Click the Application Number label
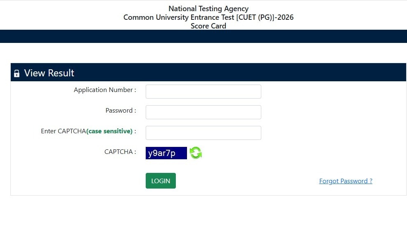The width and height of the screenshot is (407, 229). click(105, 90)
